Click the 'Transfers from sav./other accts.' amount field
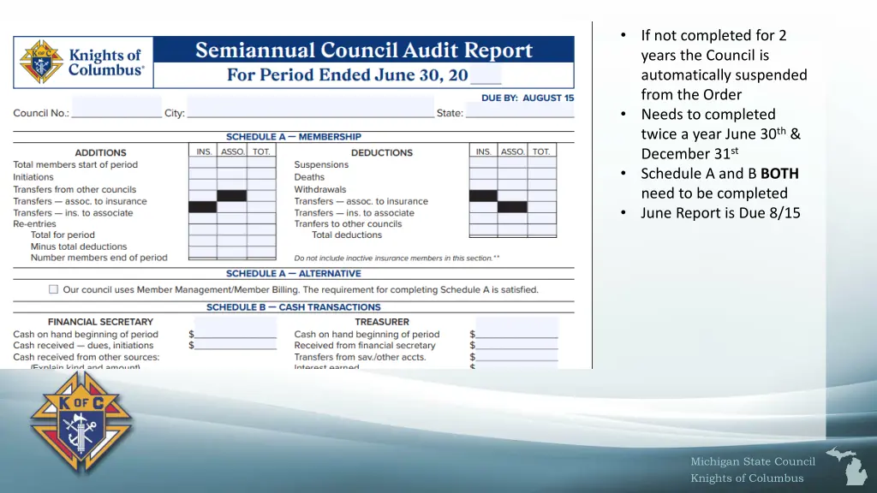 [x=516, y=356]
